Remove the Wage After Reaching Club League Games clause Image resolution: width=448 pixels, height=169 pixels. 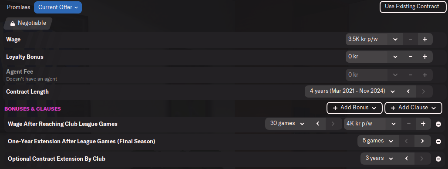point(438,124)
